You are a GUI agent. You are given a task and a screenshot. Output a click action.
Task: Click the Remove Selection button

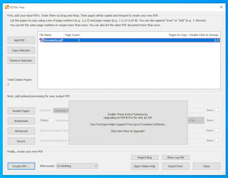point(21,60)
